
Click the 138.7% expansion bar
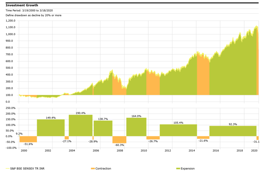pyautogui.click(x=103, y=128)
